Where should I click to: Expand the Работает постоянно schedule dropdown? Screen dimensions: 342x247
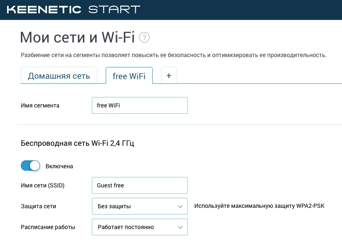pos(140,227)
